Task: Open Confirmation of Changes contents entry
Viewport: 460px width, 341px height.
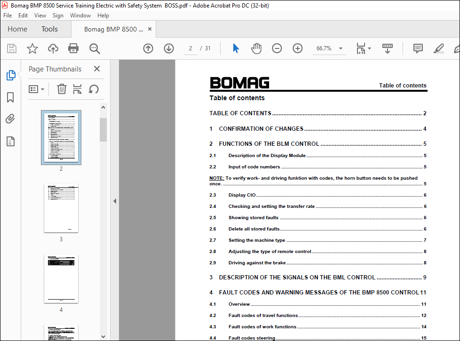Action: (x=317, y=129)
